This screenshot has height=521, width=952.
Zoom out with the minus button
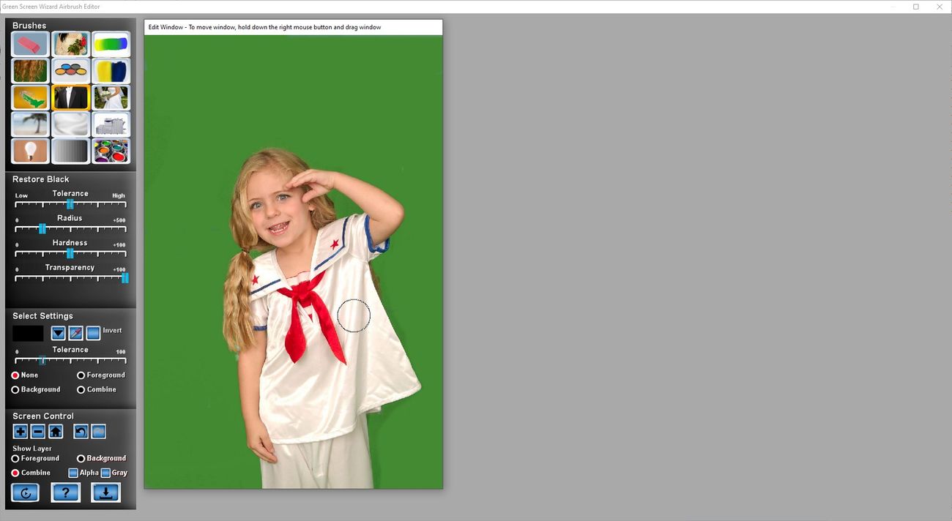point(38,432)
